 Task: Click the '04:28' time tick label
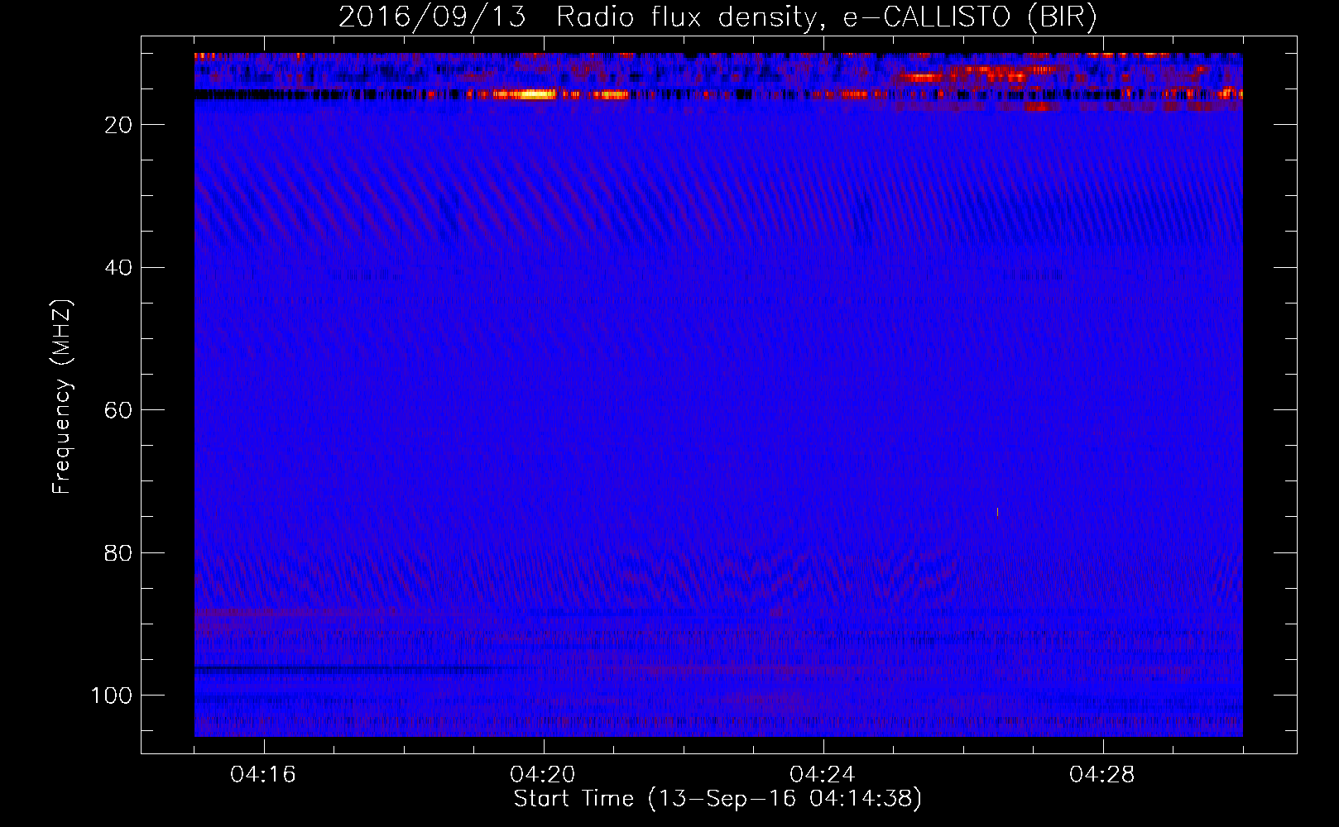tap(1102, 775)
